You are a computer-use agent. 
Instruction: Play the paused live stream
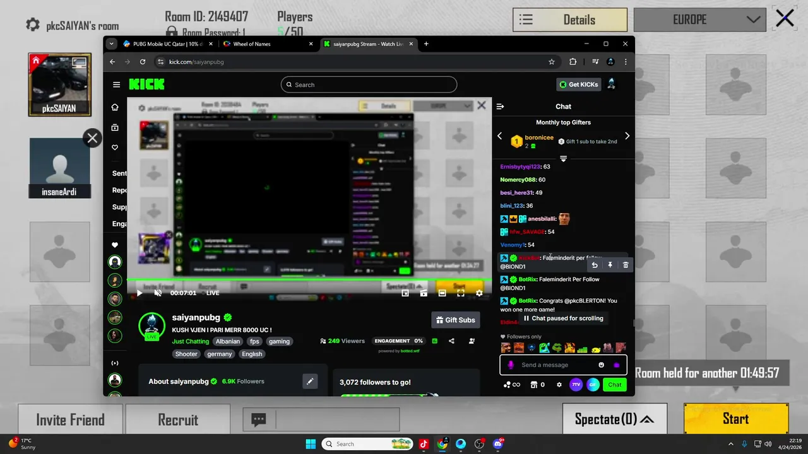pyautogui.click(x=140, y=293)
